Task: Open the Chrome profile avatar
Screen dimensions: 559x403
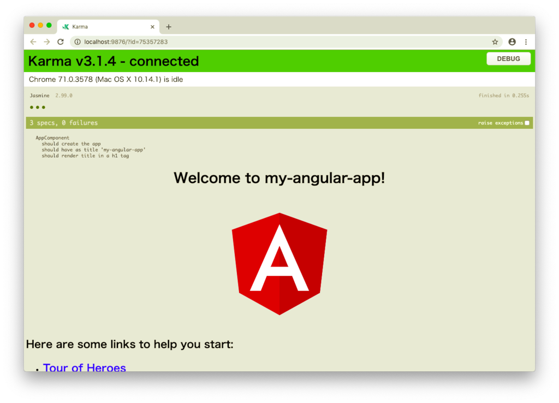Action: (512, 42)
